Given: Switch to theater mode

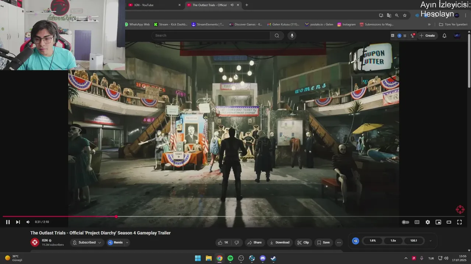Looking at the screenshot, I should (x=449, y=222).
